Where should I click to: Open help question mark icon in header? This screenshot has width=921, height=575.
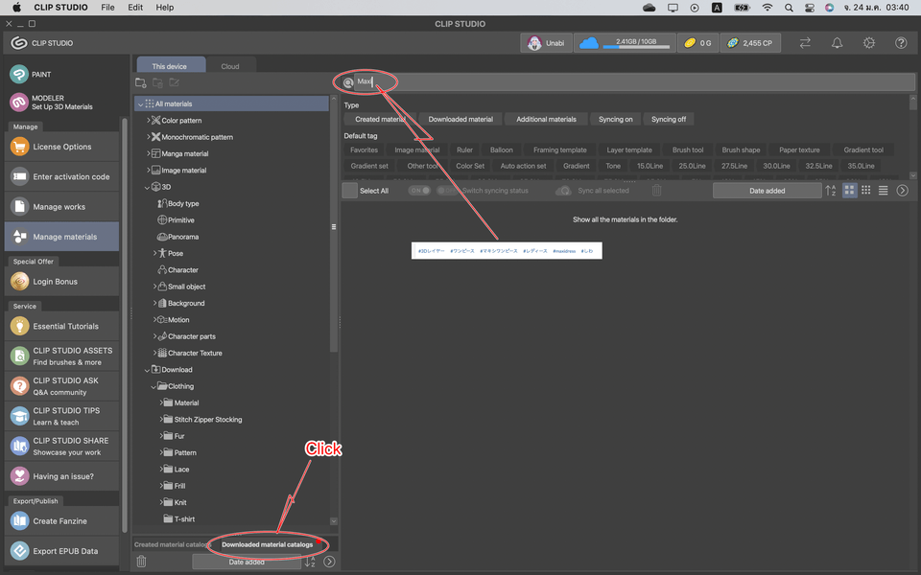pyautogui.click(x=901, y=43)
